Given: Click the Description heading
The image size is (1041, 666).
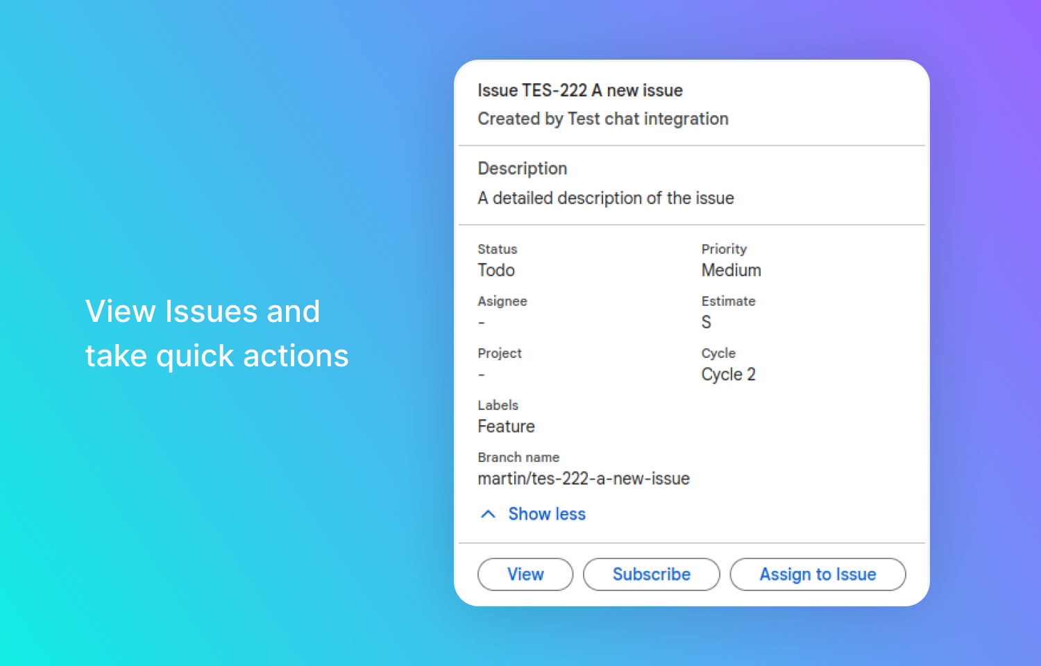Looking at the screenshot, I should click(523, 169).
